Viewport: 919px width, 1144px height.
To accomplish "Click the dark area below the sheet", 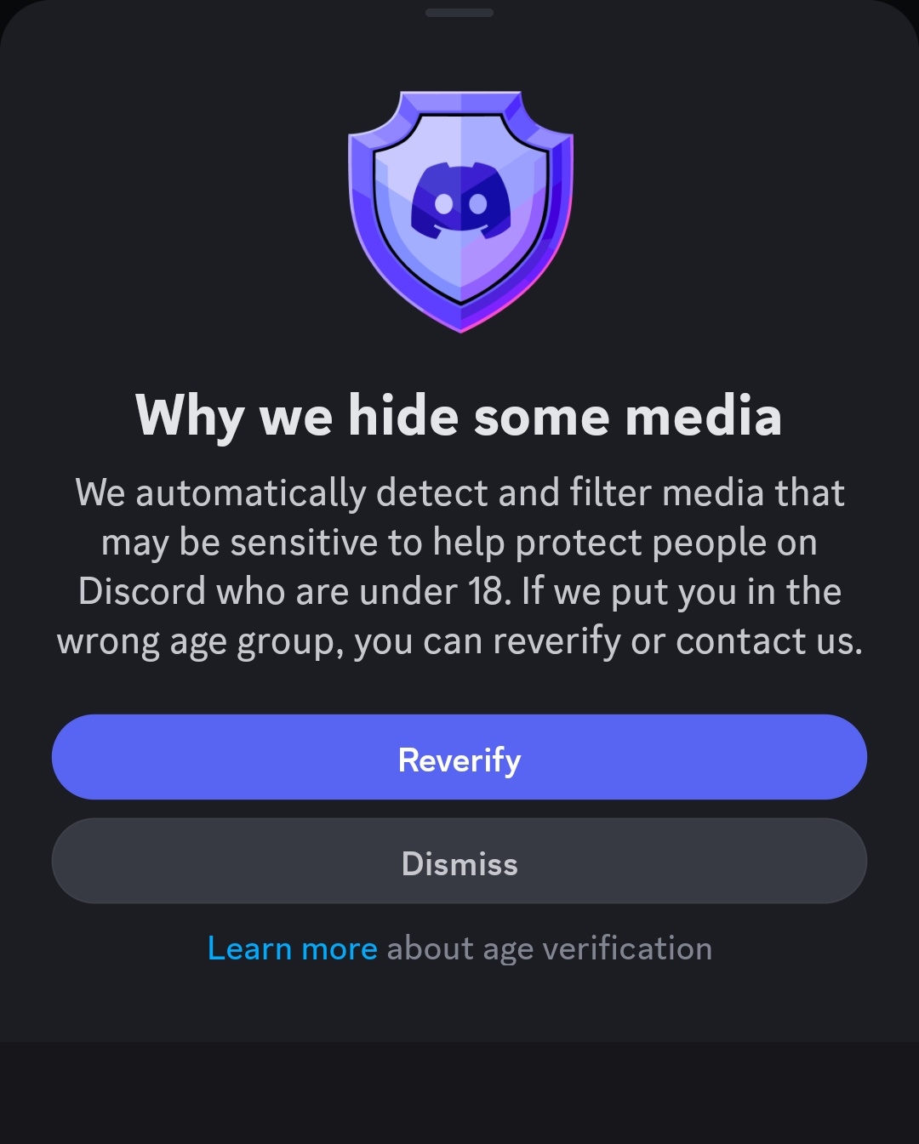I will [x=459, y=1093].
